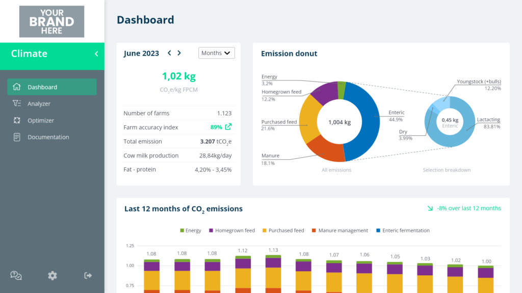
Task: Toggle the Purchased feed legend swatch
Action: coord(265,230)
